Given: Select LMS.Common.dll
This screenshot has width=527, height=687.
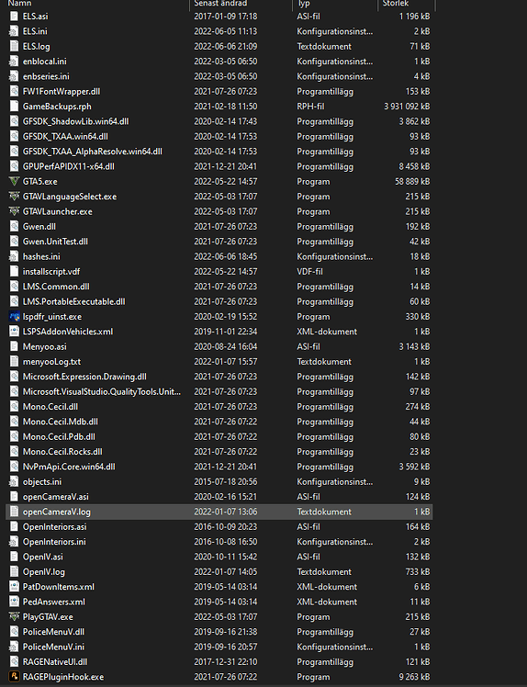Looking at the screenshot, I should click(x=56, y=287).
